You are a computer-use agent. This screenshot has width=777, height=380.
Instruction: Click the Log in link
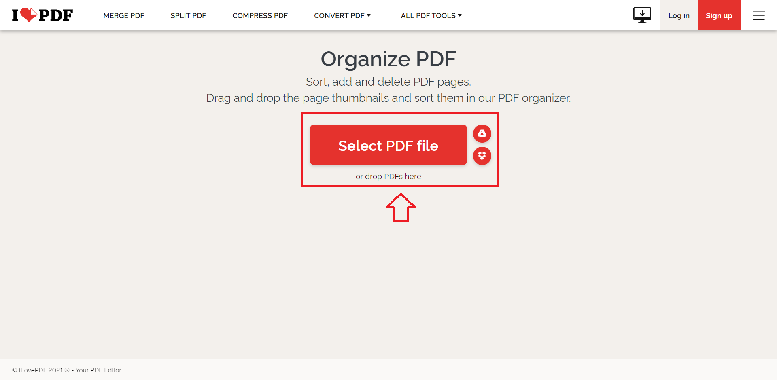(x=679, y=15)
